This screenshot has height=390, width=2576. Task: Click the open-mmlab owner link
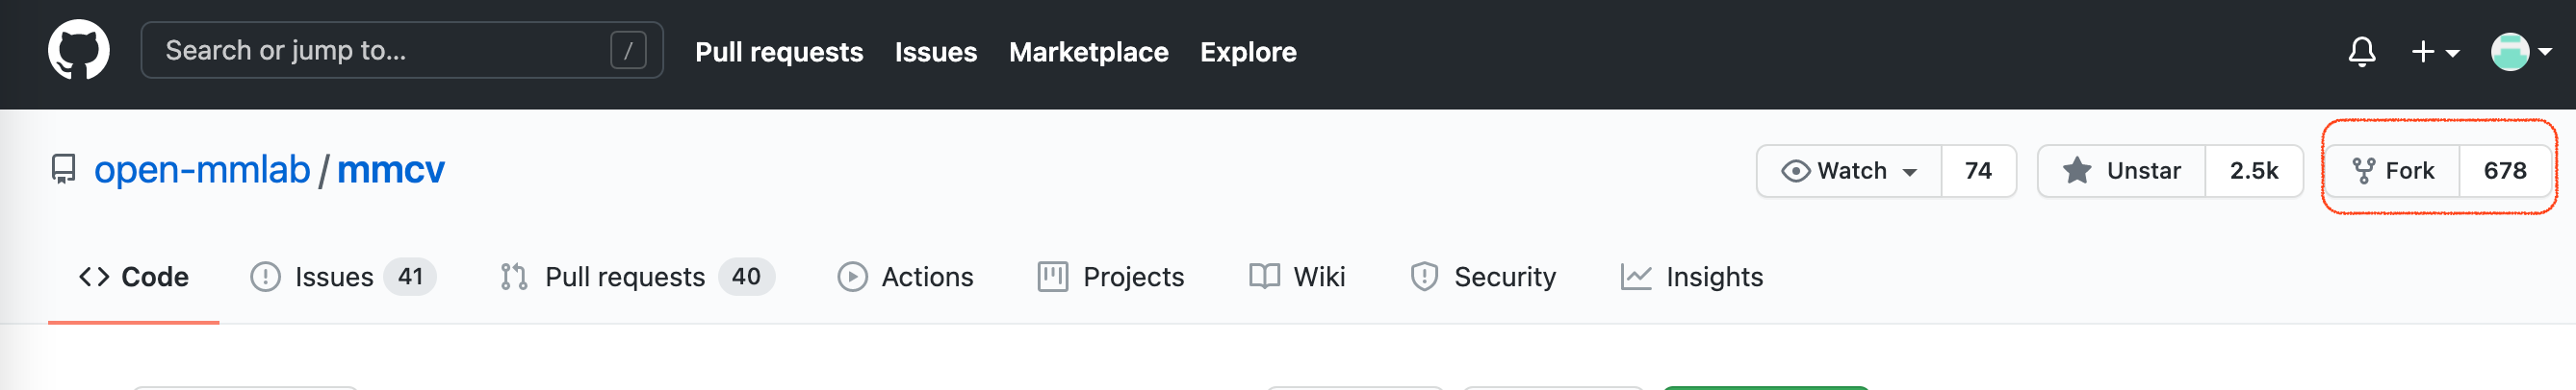pyautogui.click(x=202, y=170)
